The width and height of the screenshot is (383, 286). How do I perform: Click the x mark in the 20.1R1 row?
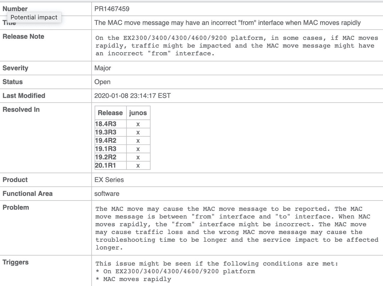[x=138, y=166]
